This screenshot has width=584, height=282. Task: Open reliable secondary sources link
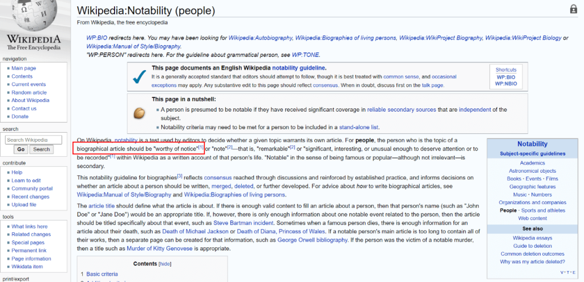[x=401, y=109]
